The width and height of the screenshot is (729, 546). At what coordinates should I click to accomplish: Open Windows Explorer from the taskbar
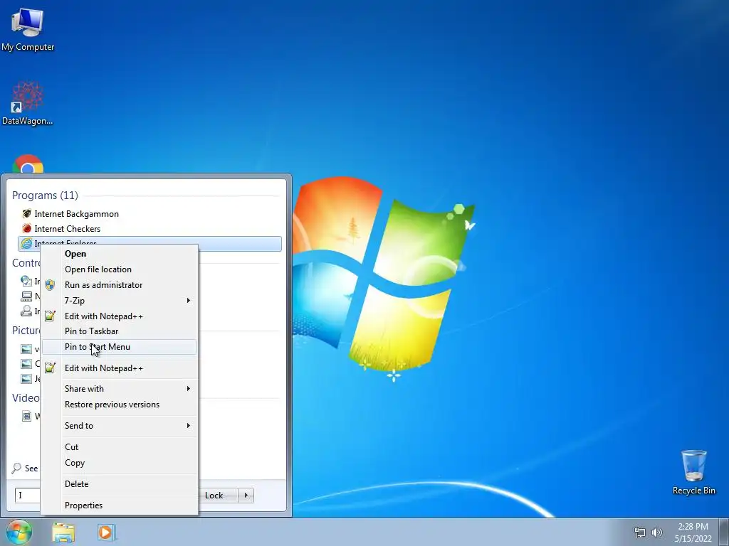click(x=63, y=532)
